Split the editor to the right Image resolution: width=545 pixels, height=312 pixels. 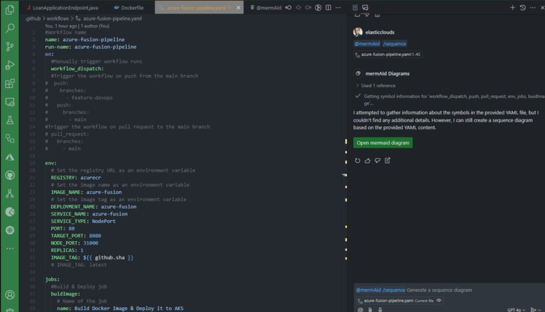[x=328, y=7]
